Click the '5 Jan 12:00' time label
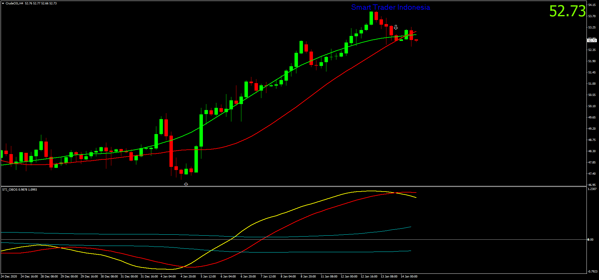Image resolution: width=599 pixels, height=280 pixels. (208, 277)
